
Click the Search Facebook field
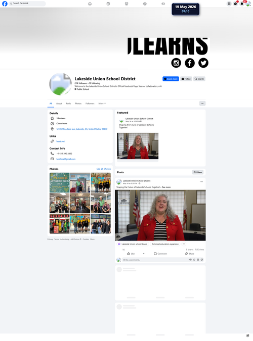point(27,4)
